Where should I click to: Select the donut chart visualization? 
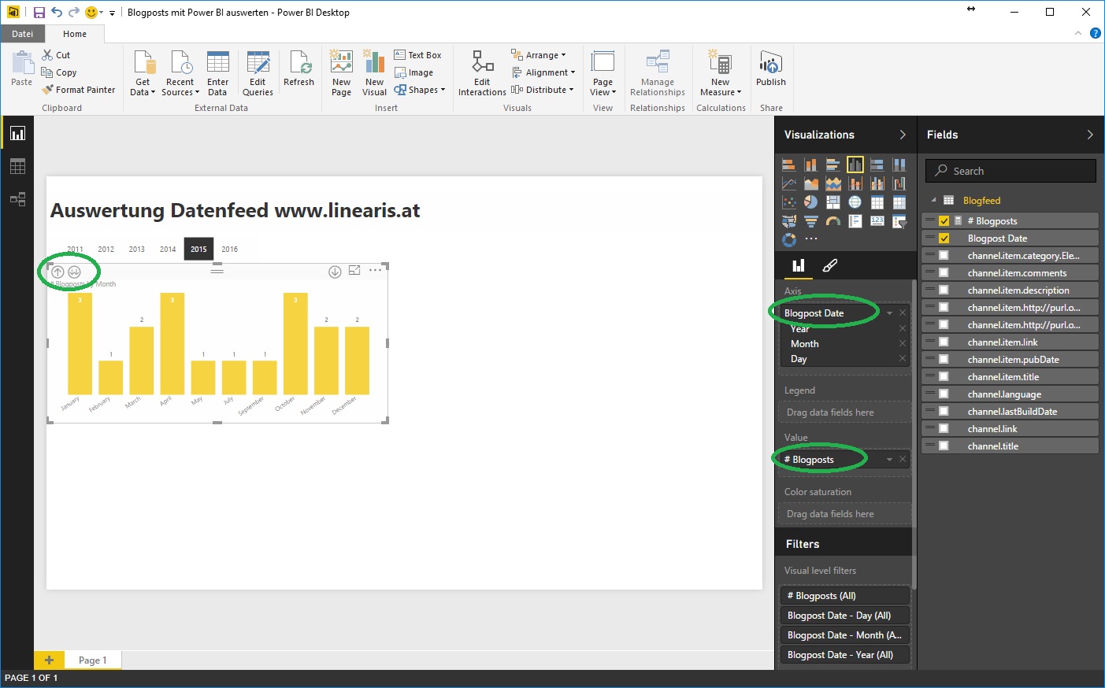788,239
